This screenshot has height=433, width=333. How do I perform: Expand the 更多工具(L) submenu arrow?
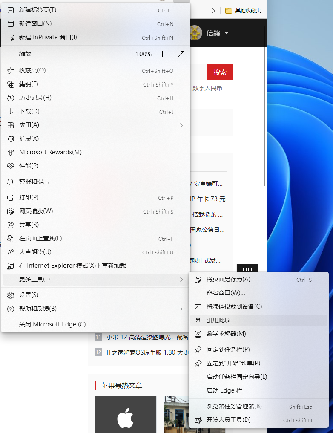[x=181, y=280]
